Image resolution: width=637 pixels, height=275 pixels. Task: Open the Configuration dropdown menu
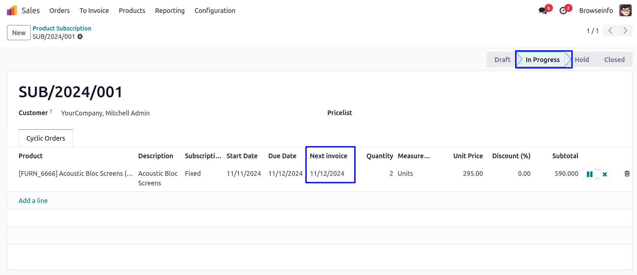[x=215, y=11]
